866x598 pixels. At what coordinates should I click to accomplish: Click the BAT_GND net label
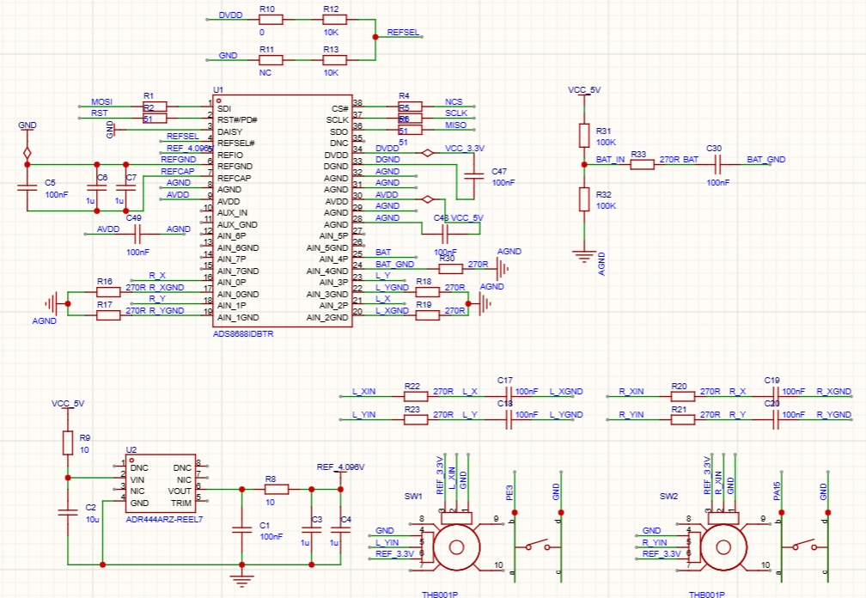(765, 160)
